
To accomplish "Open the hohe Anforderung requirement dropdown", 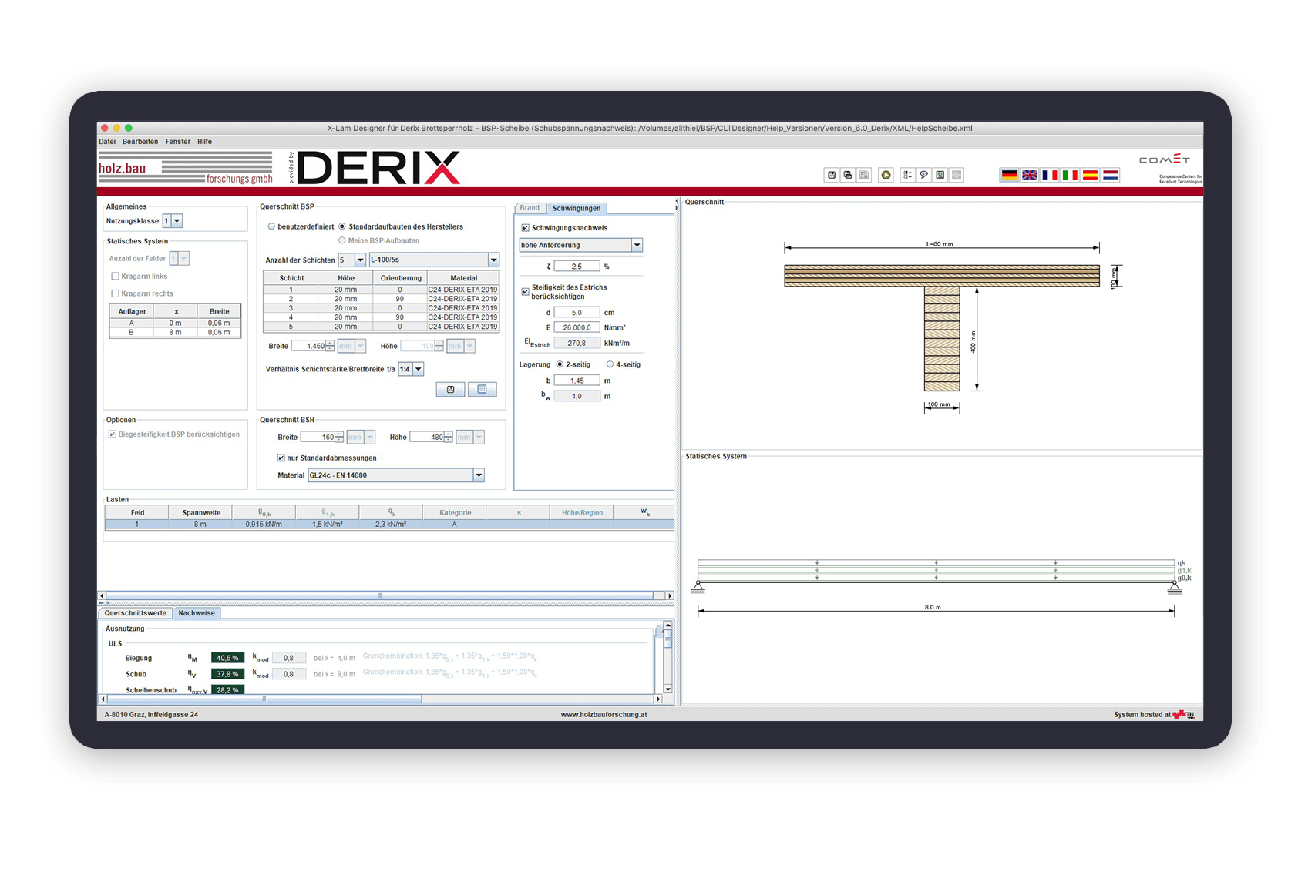I will pyautogui.click(x=637, y=245).
